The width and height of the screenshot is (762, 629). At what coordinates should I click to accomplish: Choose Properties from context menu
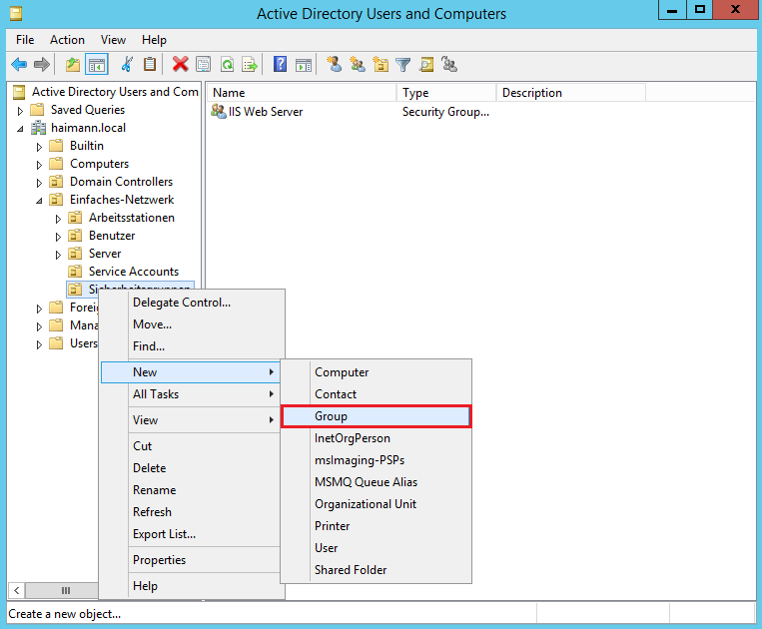[191, 560]
